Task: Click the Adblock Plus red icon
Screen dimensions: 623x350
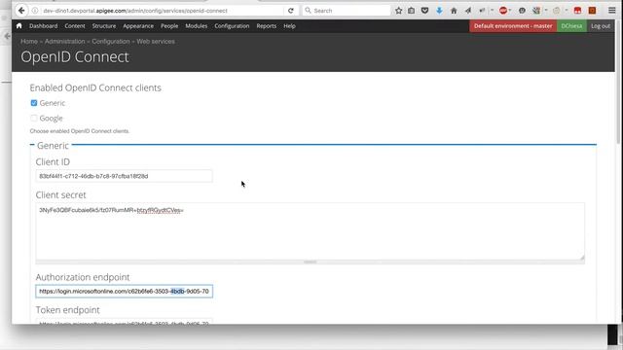Action: [503, 11]
